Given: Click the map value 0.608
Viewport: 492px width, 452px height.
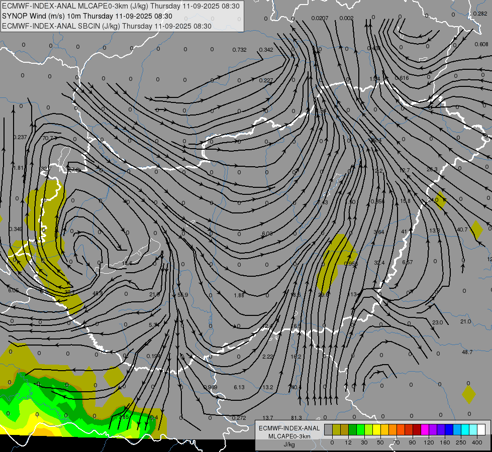Looking at the screenshot, I should tap(481, 45).
